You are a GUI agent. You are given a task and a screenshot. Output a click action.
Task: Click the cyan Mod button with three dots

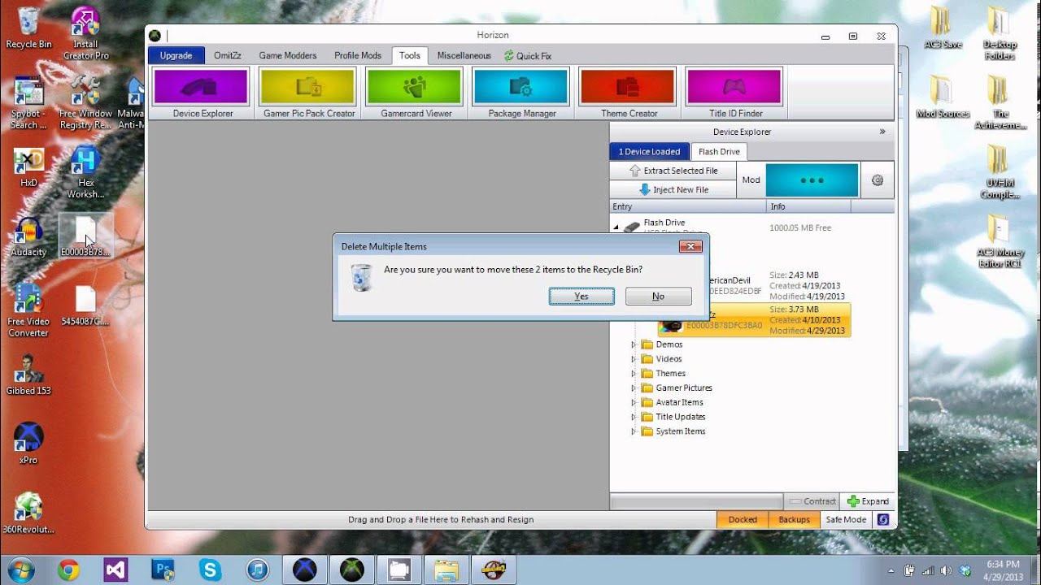click(812, 180)
